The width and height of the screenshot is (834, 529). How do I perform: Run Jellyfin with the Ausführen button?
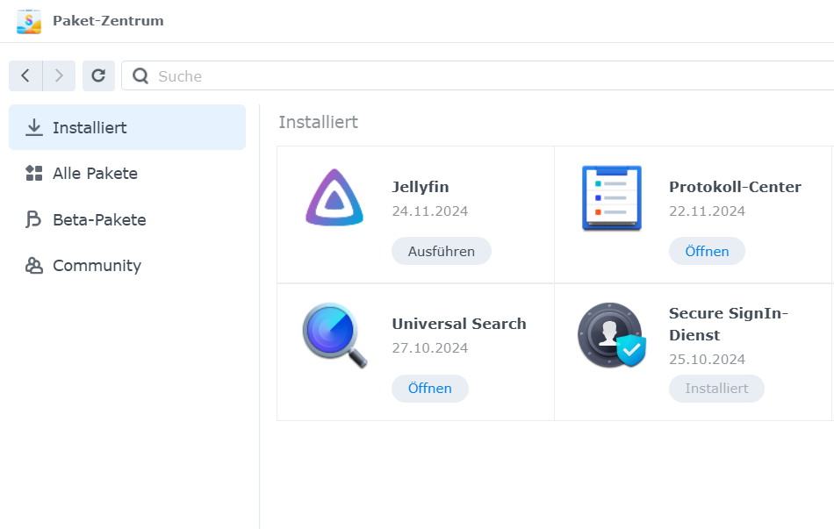(442, 251)
